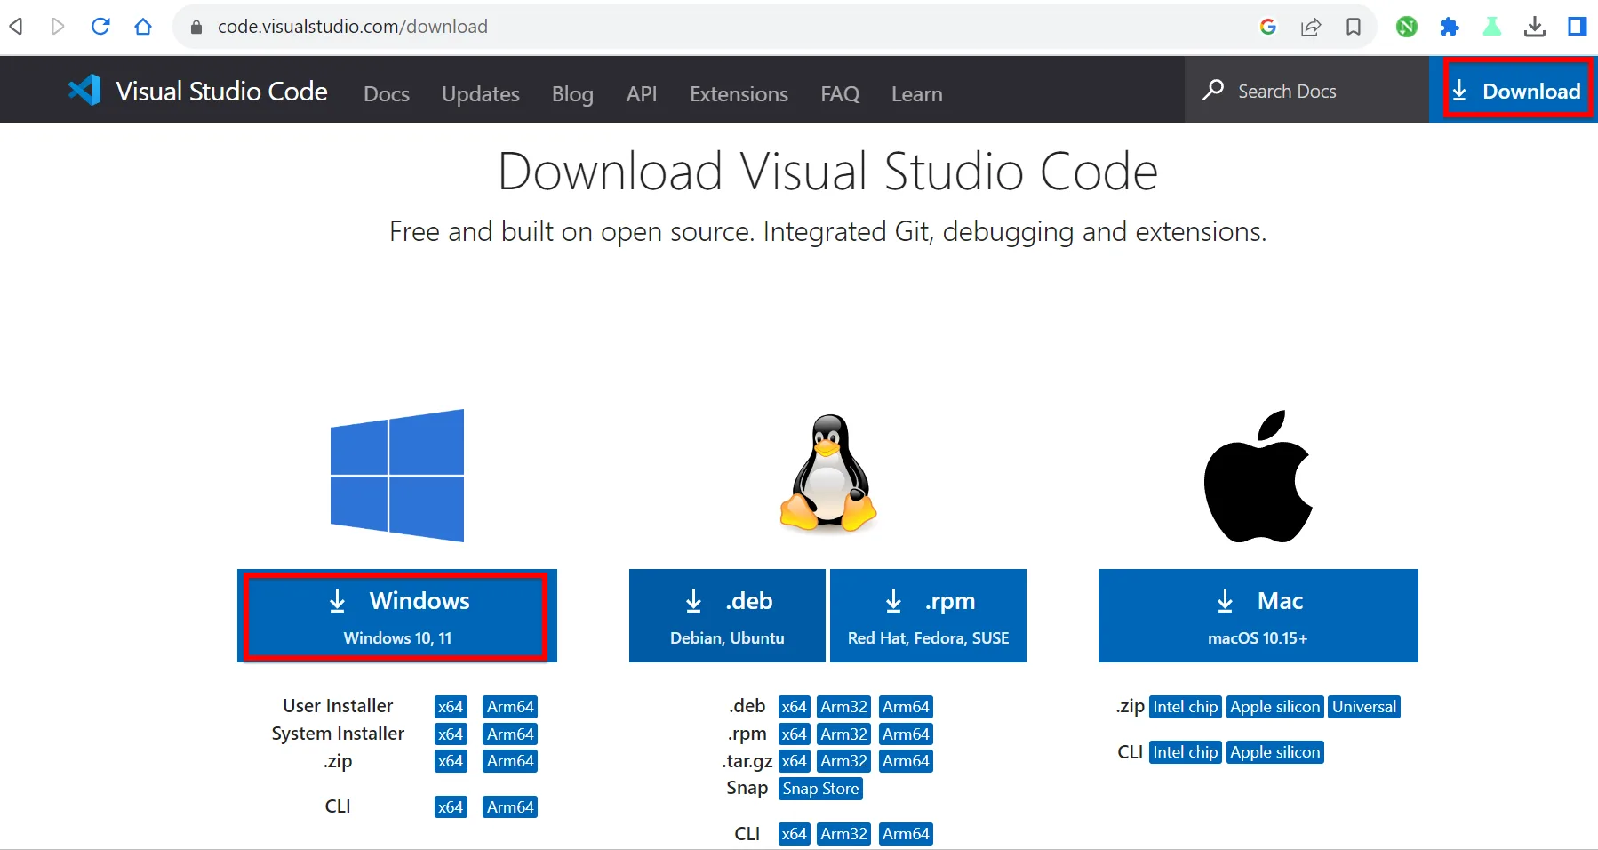Focus the Search Docs field
Image resolution: width=1598 pixels, height=850 pixels.
pyautogui.click(x=1306, y=91)
